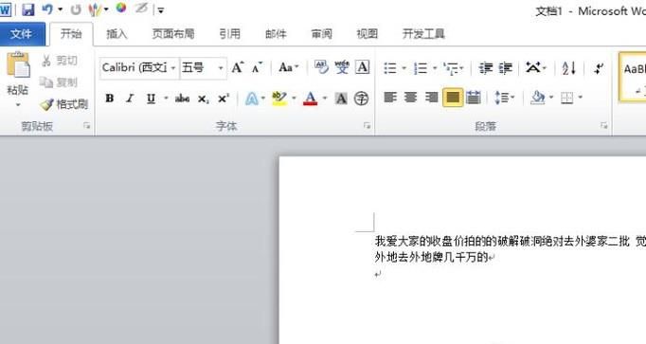The image size is (646, 344).
Task: Switch to the 开始 (Home) tab
Action: [x=71, y=34]
